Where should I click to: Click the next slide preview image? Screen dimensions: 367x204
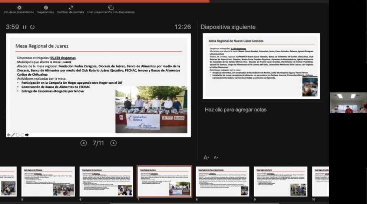pos(261,66)
